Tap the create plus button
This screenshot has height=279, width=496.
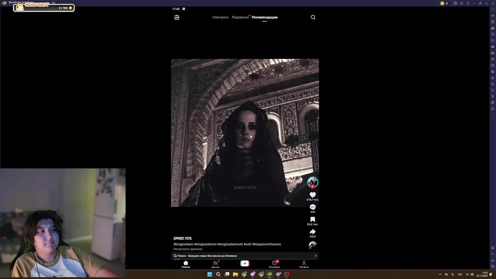coord(245,263)
